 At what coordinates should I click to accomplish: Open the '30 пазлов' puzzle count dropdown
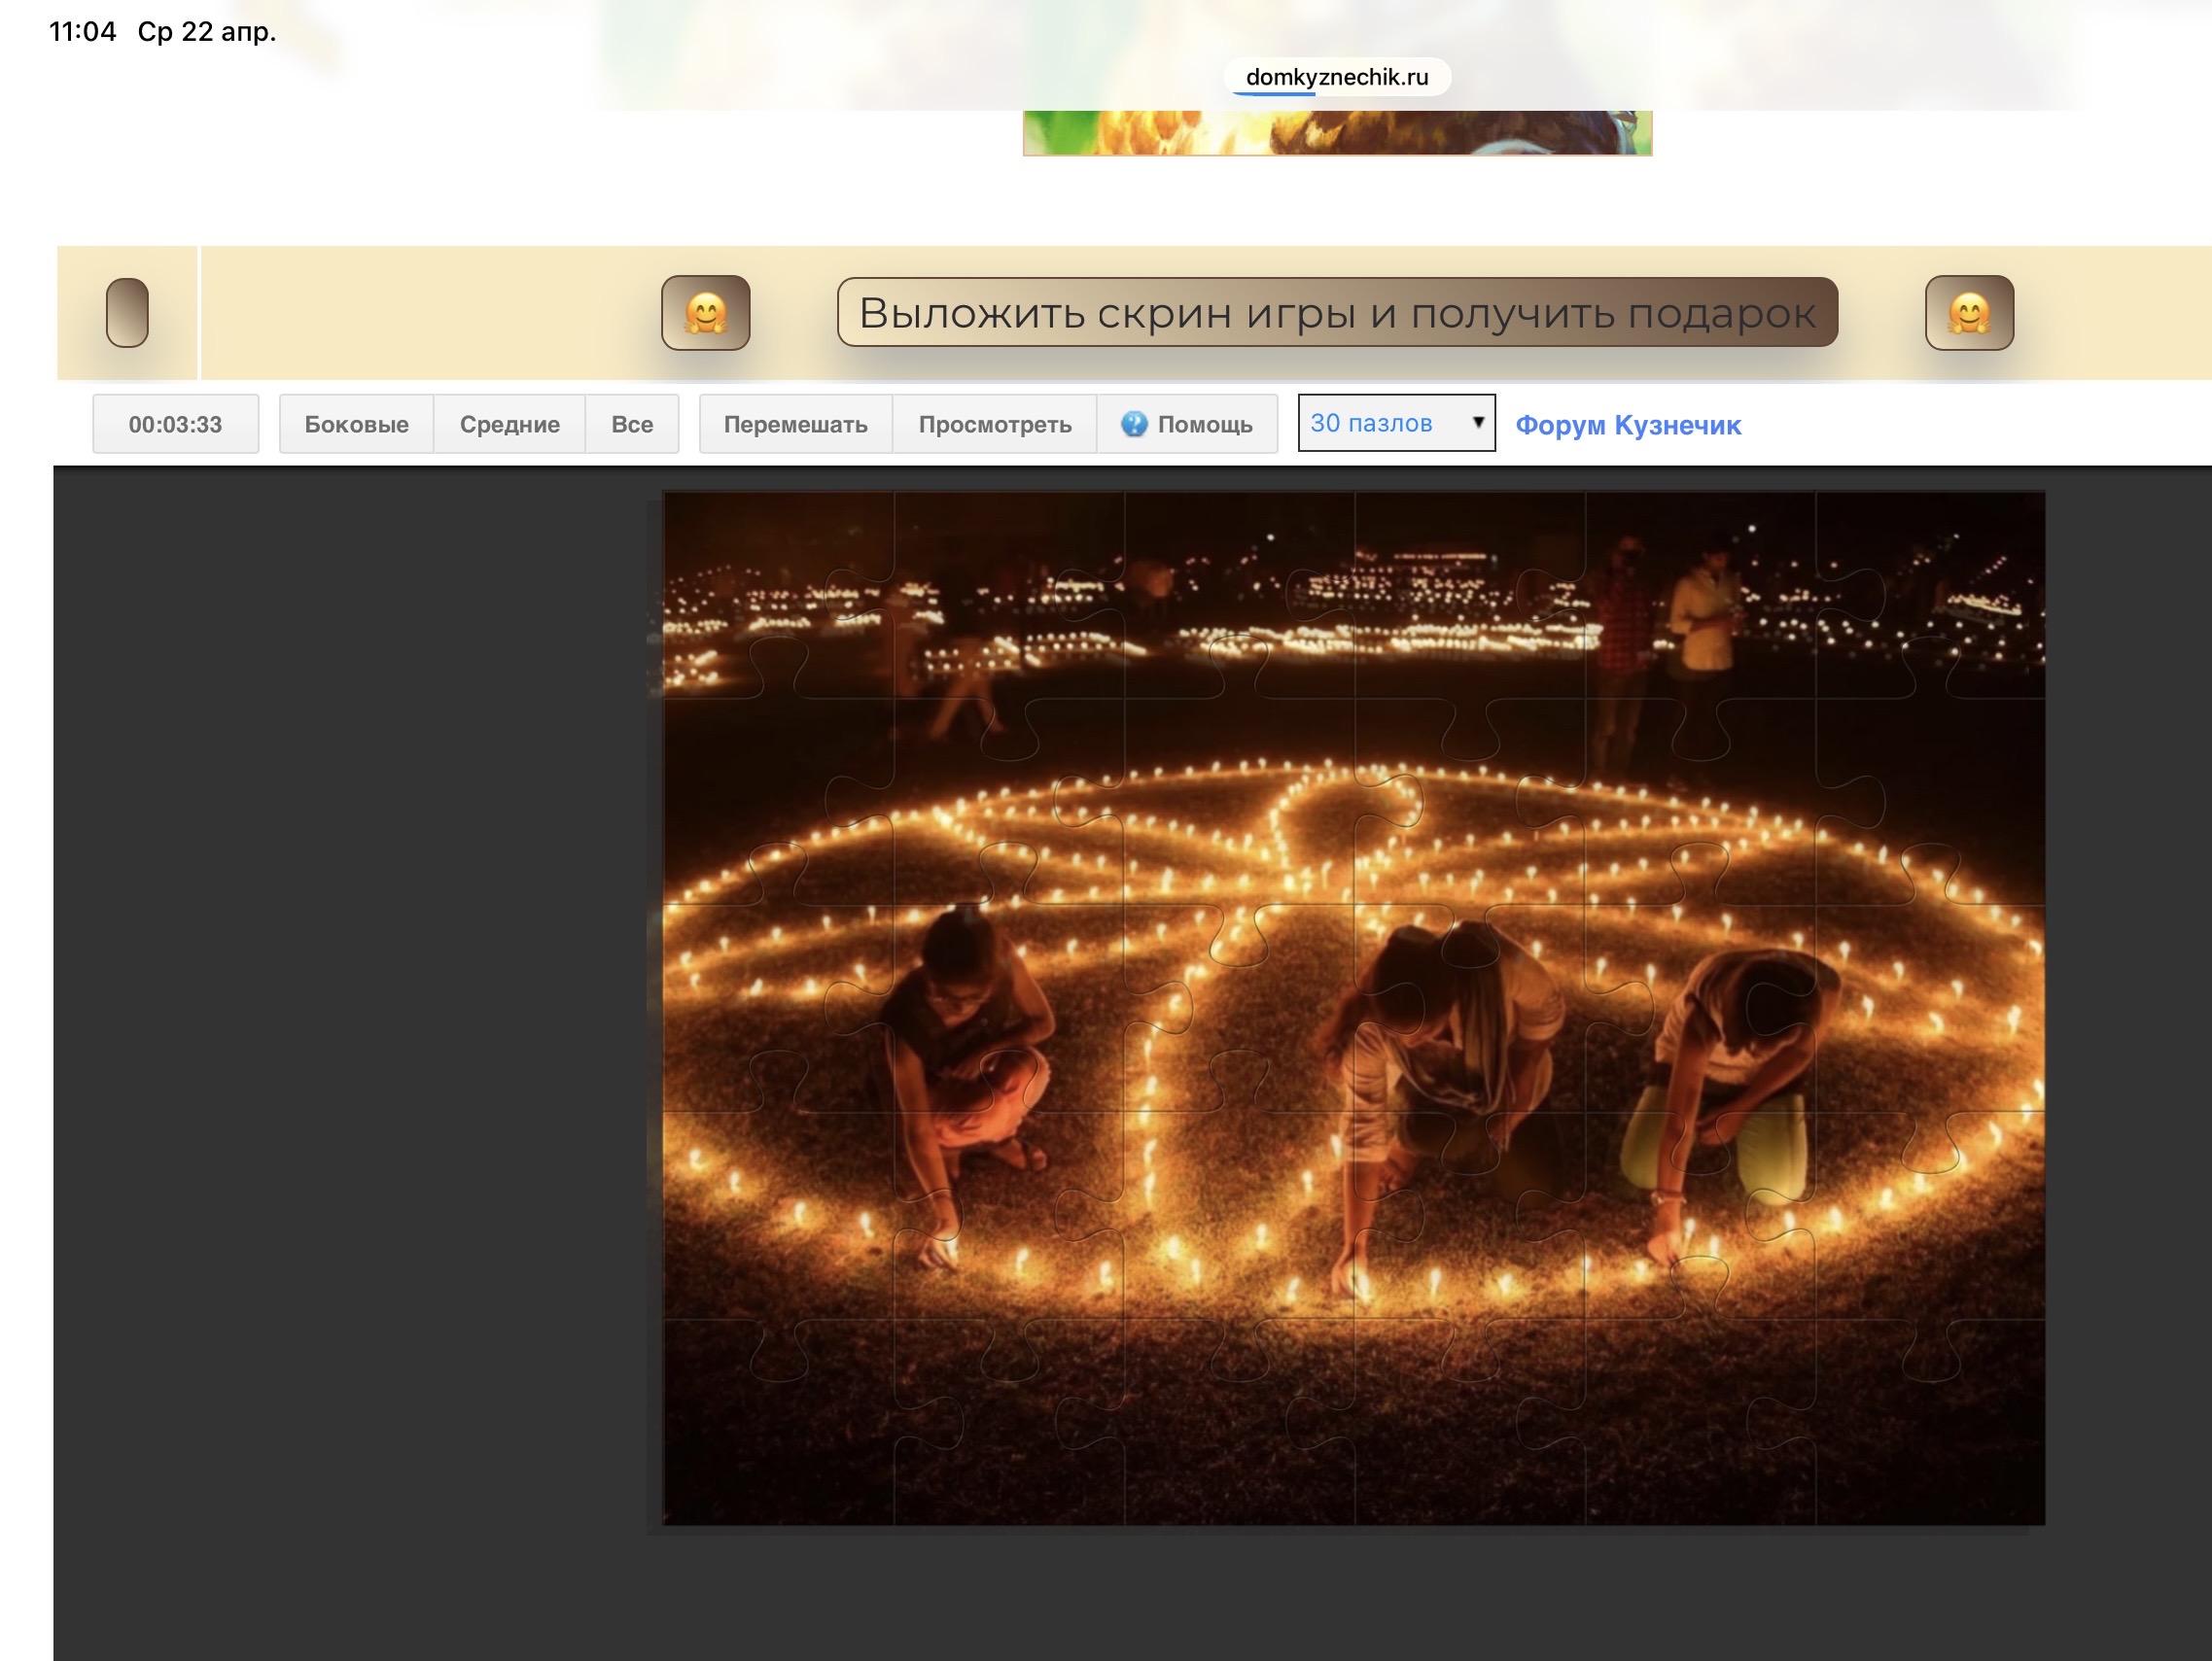click(x=1384, y=424)
